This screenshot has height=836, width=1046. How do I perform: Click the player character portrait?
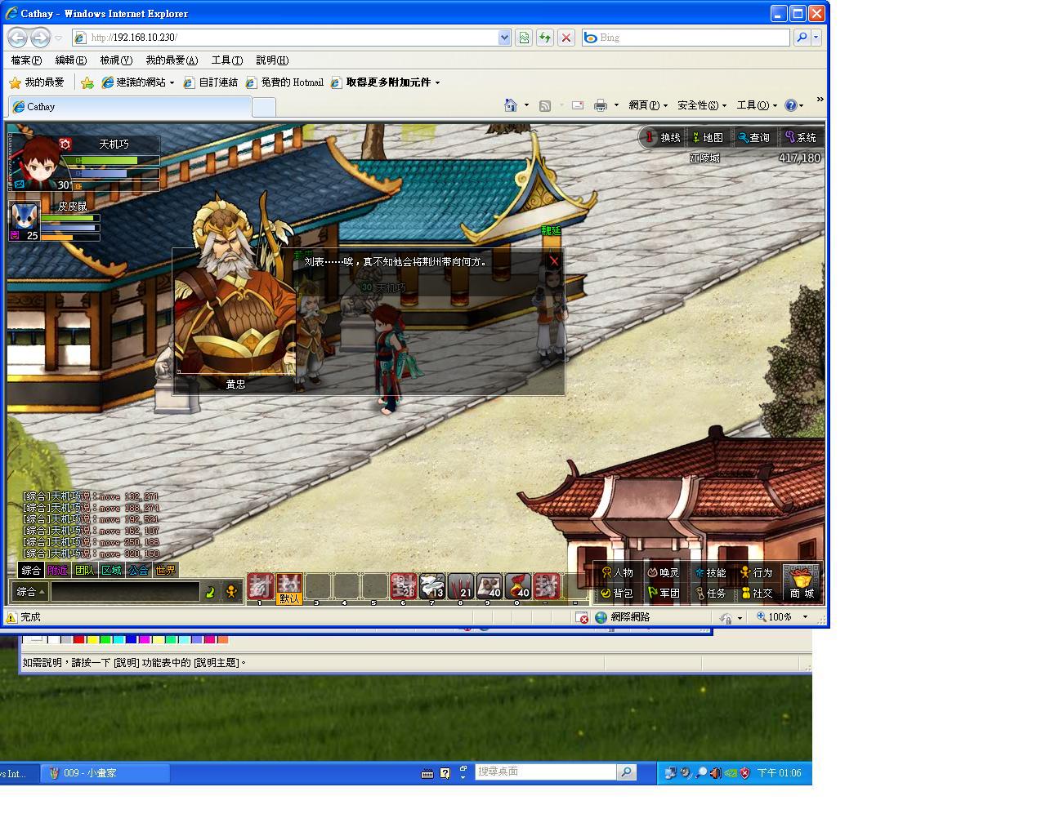38,162
